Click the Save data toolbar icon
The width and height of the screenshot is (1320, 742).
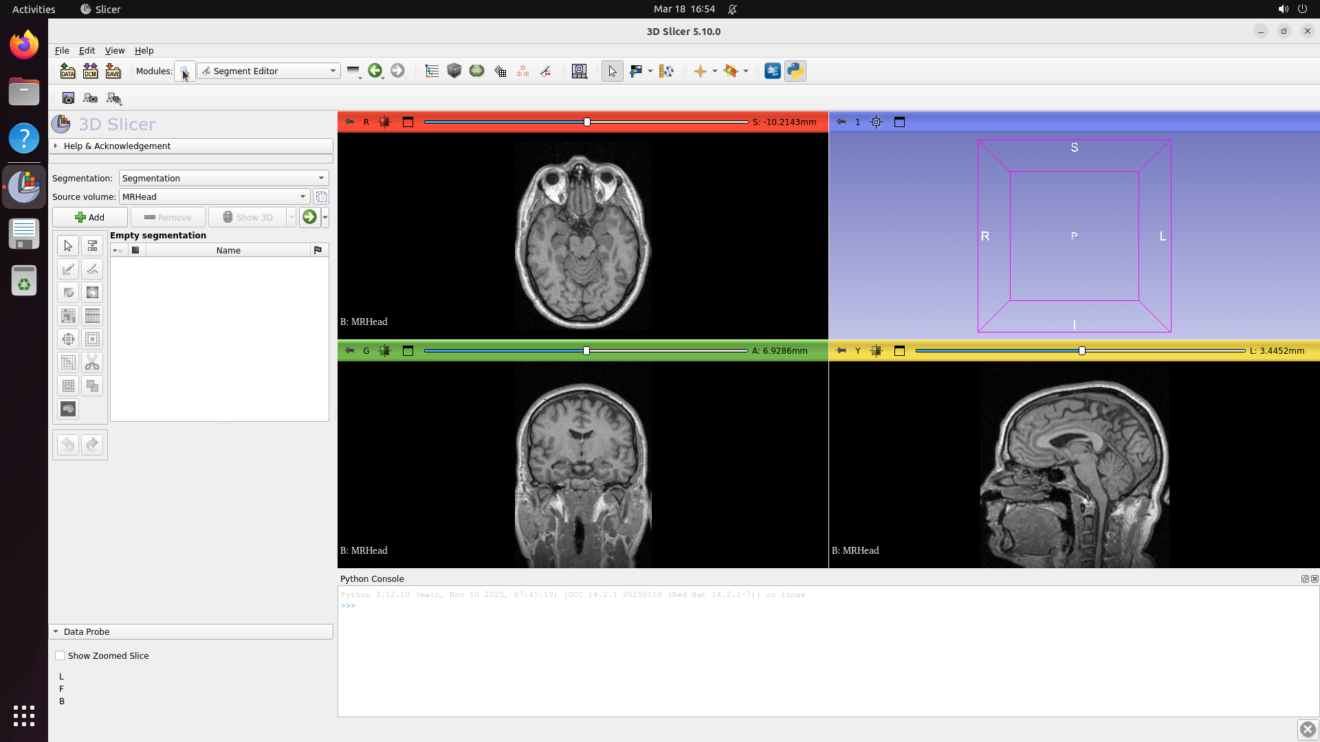tap(113, 71)
